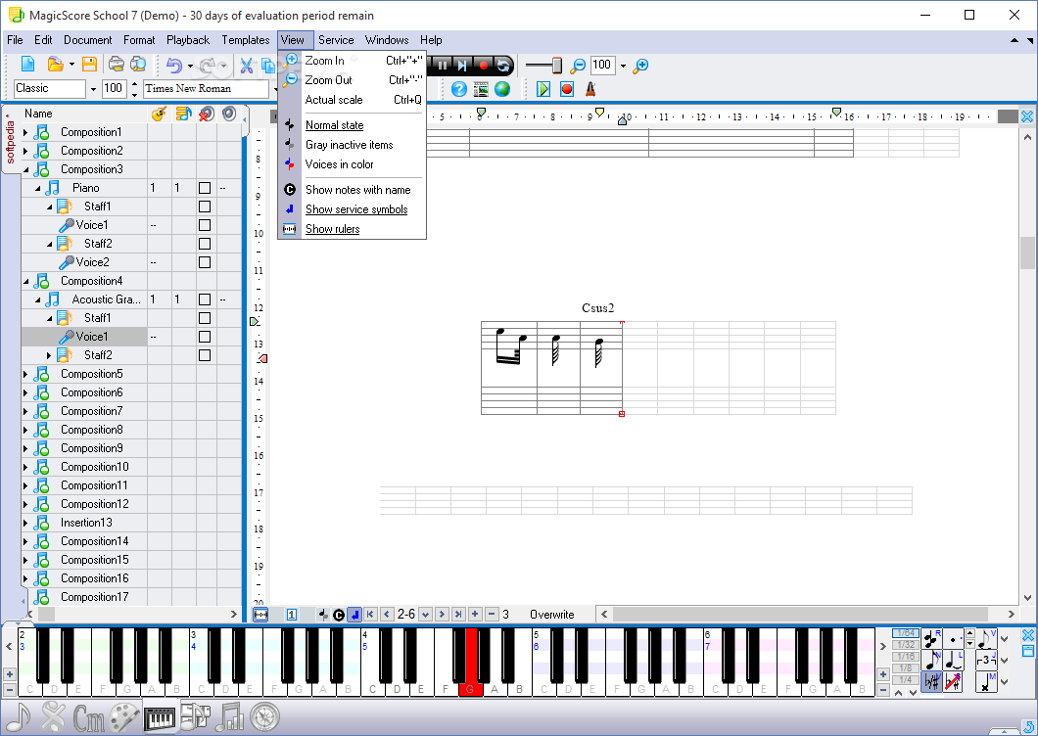Pause playback with the pause button
The width and height of the screenshot is (1038, 736).
click(x=442, y=65)
